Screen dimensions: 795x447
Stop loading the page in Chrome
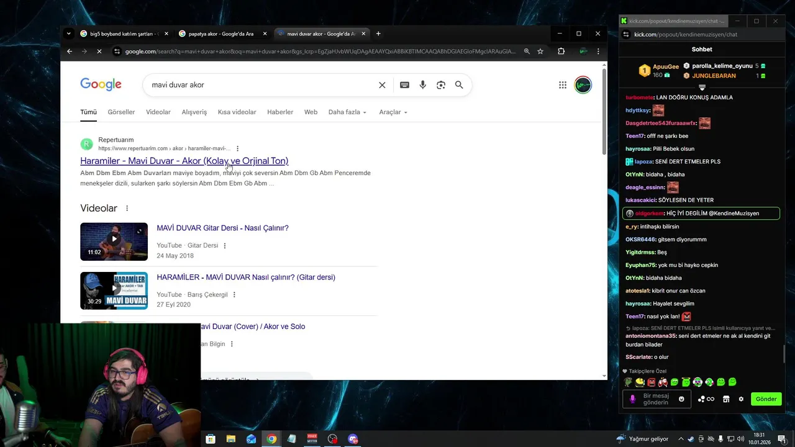[99, 52]
